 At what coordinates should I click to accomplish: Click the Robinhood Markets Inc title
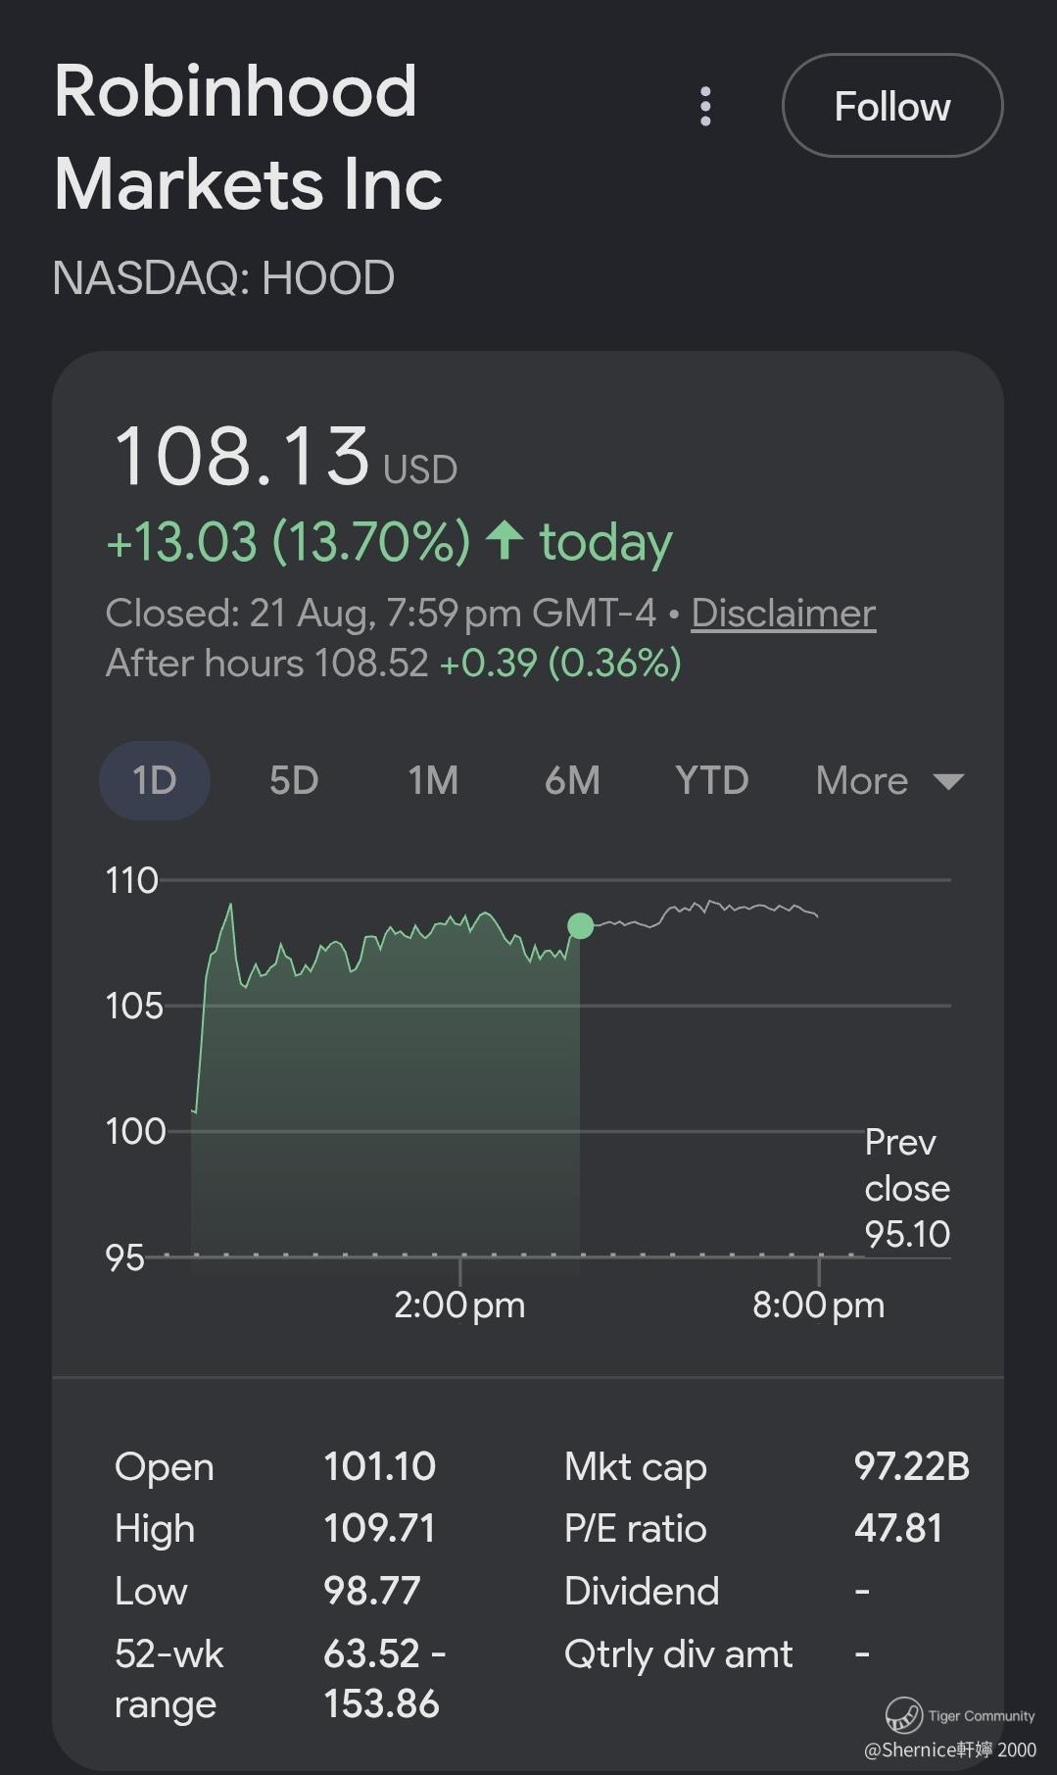pos(249,137)
